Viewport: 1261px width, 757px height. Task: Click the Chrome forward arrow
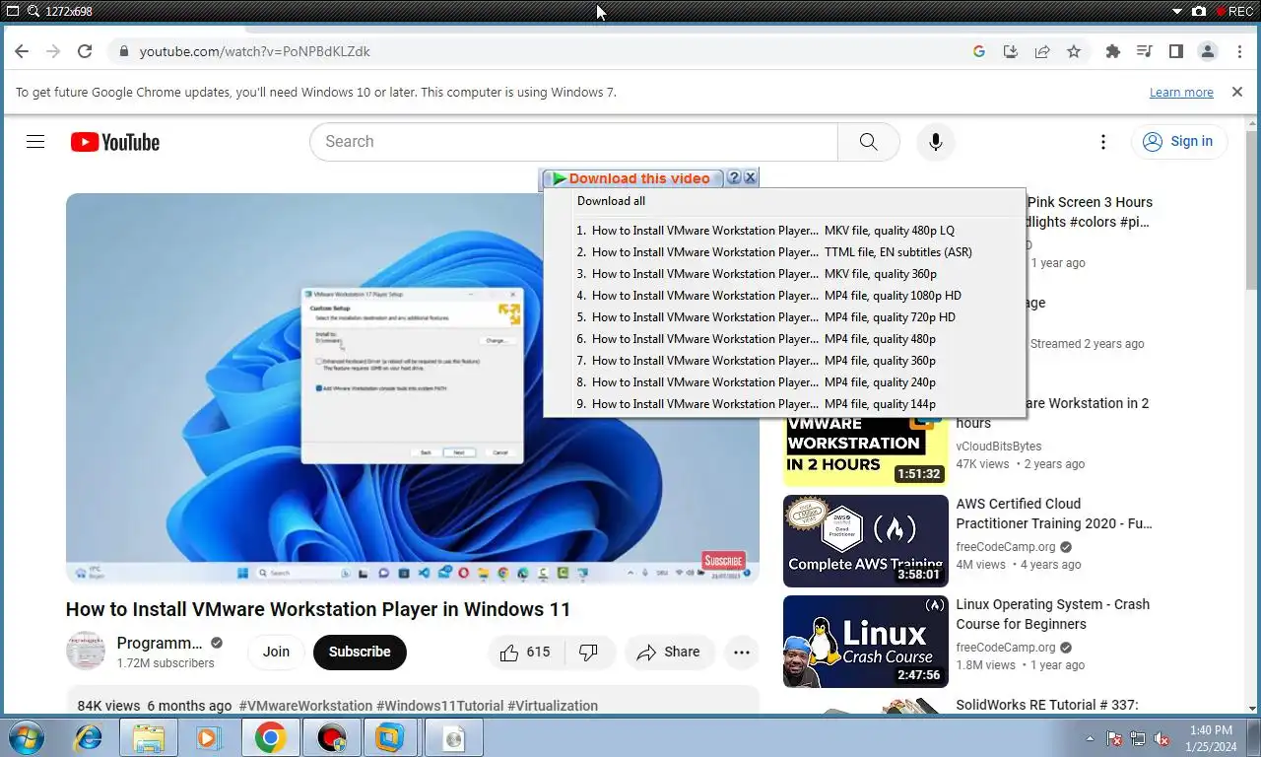click(53, 51)
